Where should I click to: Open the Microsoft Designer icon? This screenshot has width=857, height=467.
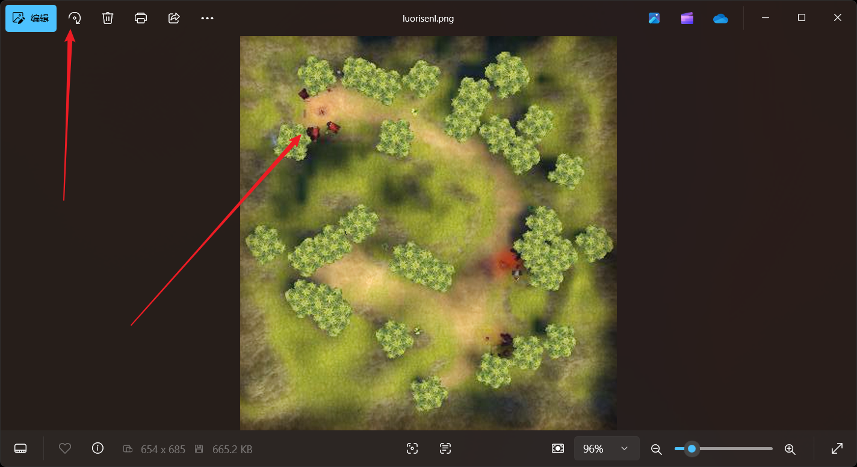coord(654,18)
